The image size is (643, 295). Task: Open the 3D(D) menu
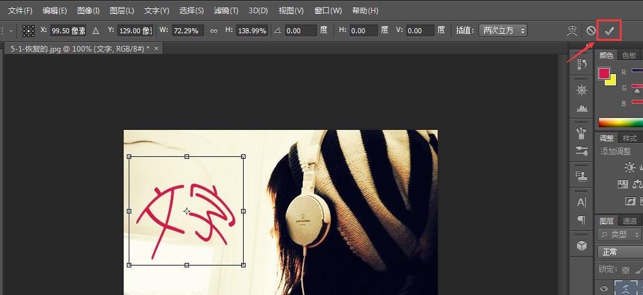(x=258, y=11)
